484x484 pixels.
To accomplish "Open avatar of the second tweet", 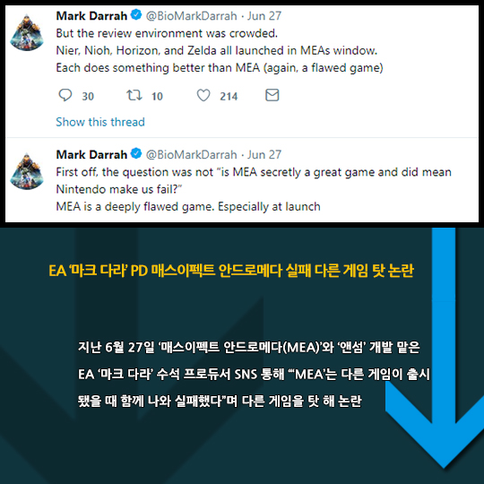I will coord(27,171).
